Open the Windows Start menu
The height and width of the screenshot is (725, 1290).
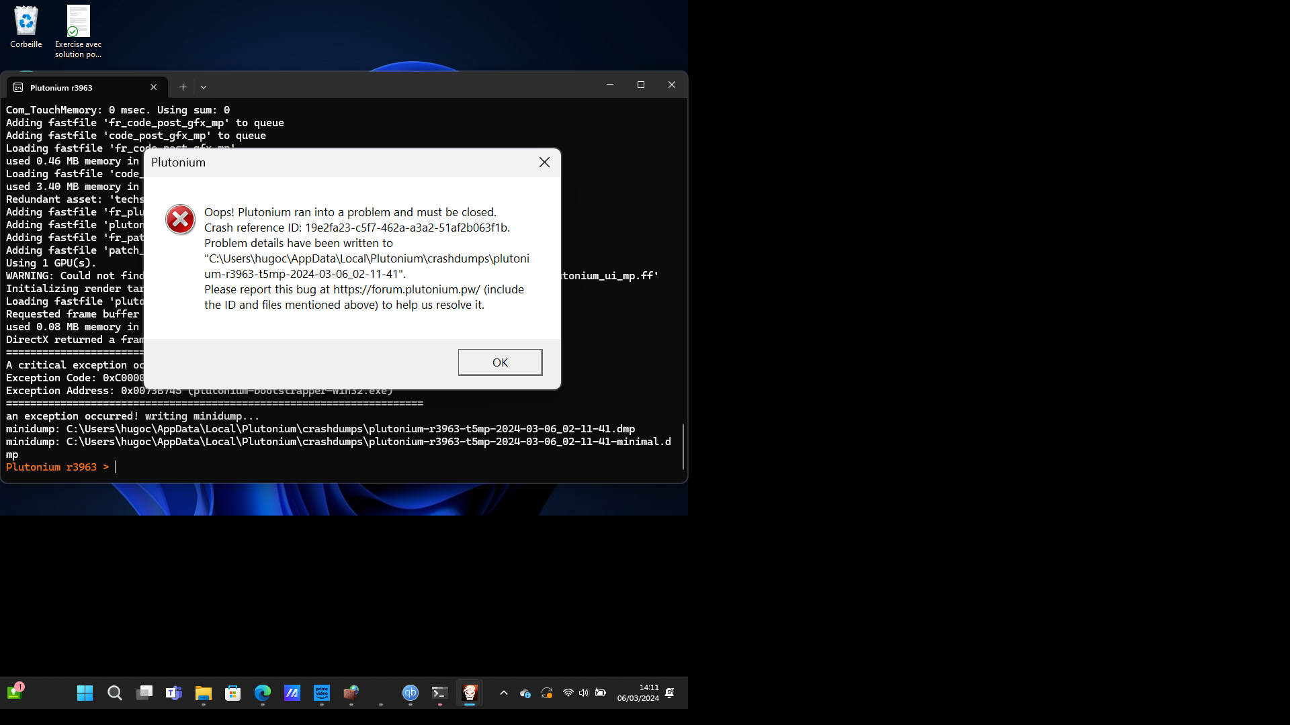85,693
